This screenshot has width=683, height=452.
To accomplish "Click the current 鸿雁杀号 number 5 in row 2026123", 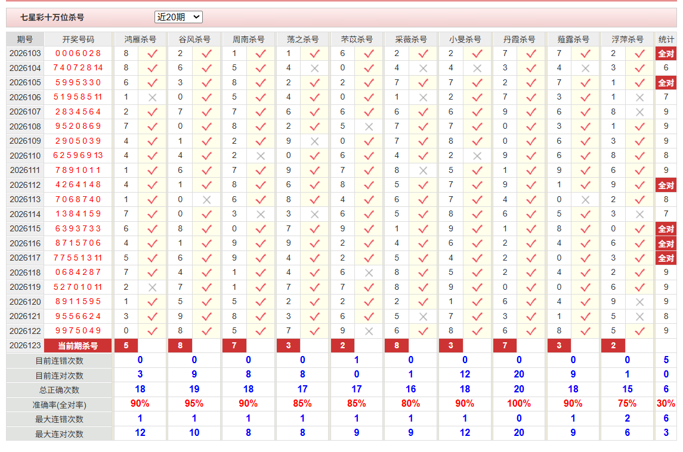I will [126, 346].
